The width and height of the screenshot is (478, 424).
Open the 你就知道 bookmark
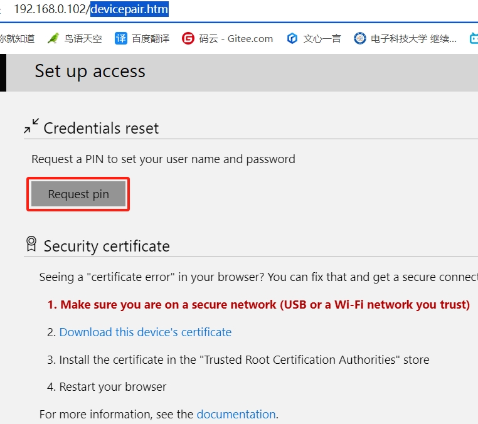coord(17,38)
